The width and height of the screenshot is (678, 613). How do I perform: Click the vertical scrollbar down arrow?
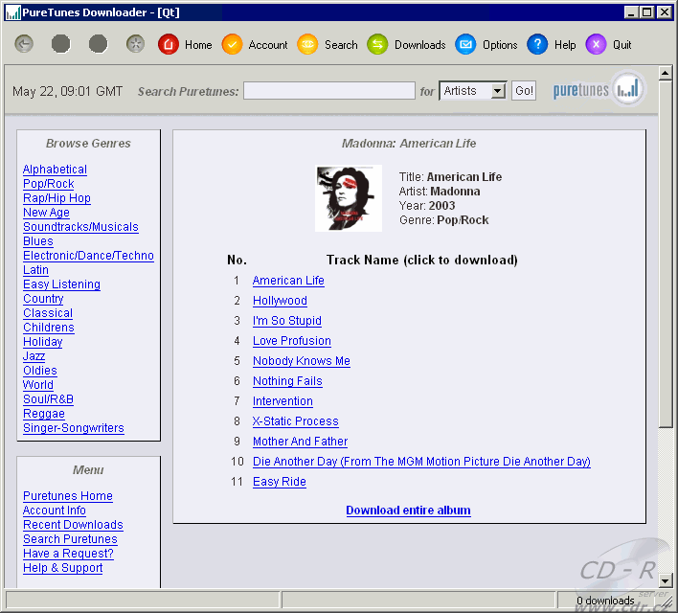click(665, 580)
